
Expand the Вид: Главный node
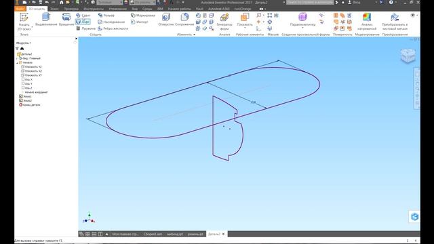click(x=17, y=58)
